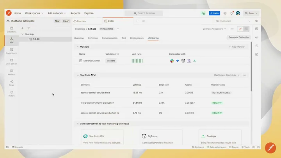
Task: Click the Invite button
Action: click(214, 13)
